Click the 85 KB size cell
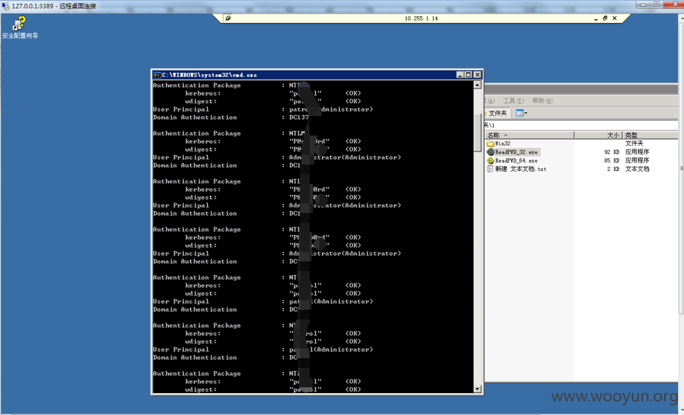This screenshot has width=684, height=415. point(612,161)
